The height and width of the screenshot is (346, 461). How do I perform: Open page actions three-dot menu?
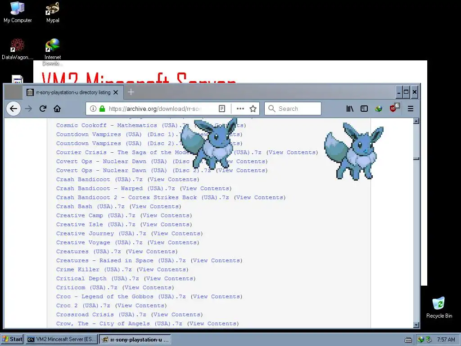pos(240,109)
